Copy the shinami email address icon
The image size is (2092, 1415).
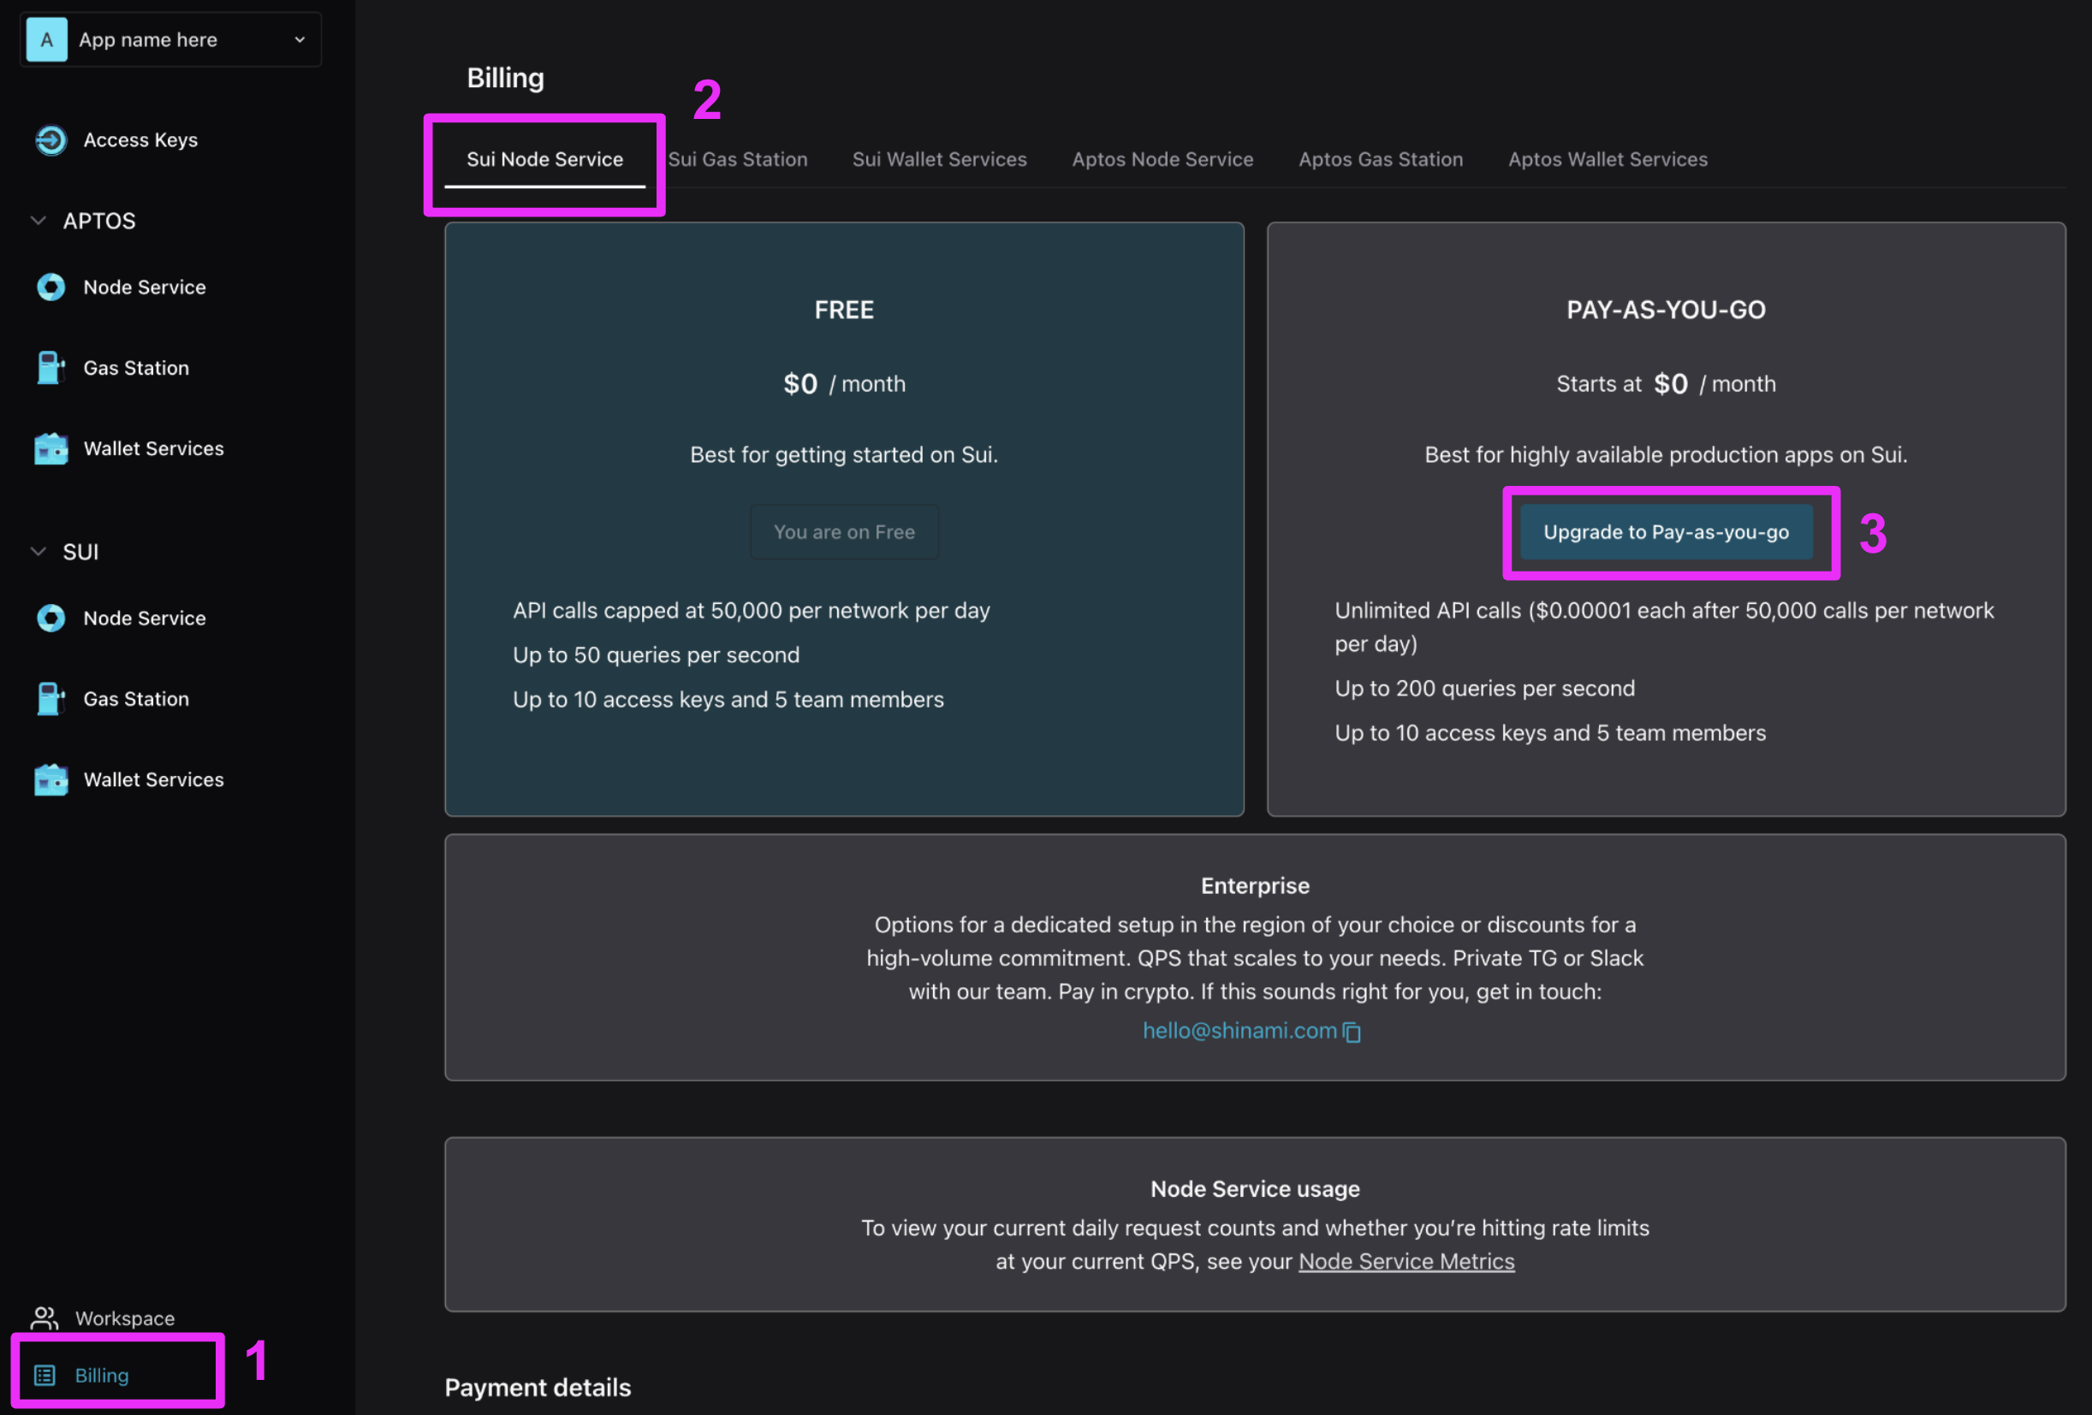1352,1032
